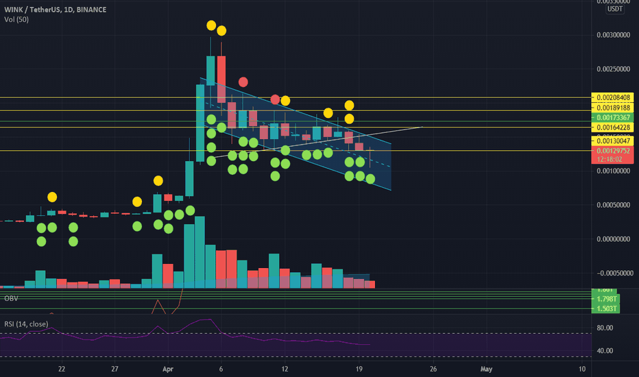The width and height of the screenshot is (639, 377).
Task: Click the 80.00 RSI scale label
Action: tap(605, 328)
